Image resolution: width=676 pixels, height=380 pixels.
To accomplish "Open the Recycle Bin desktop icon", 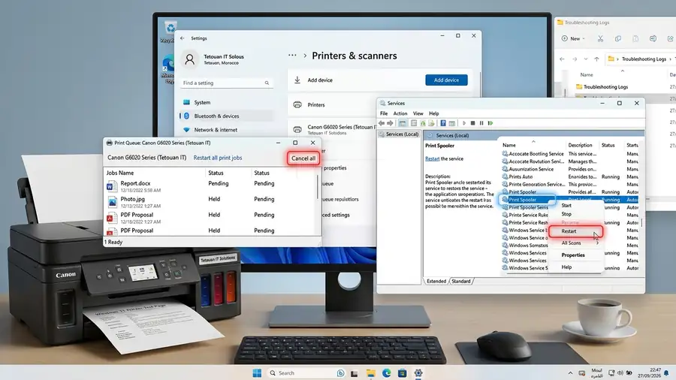I will (x=170, y=31).
